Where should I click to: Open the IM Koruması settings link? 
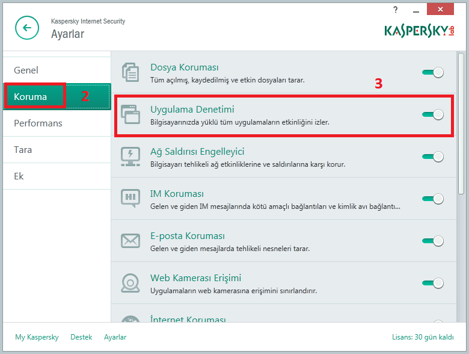177,194
